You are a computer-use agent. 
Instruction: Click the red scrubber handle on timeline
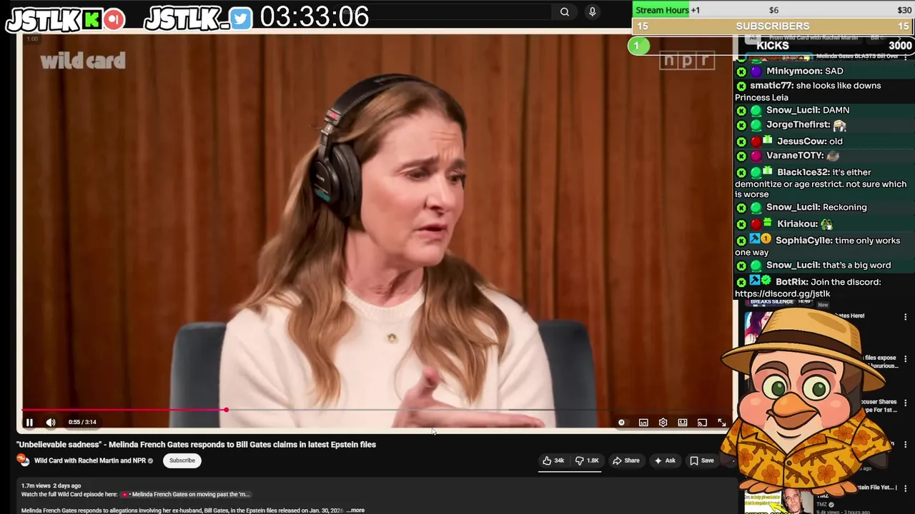pos(226,410)
